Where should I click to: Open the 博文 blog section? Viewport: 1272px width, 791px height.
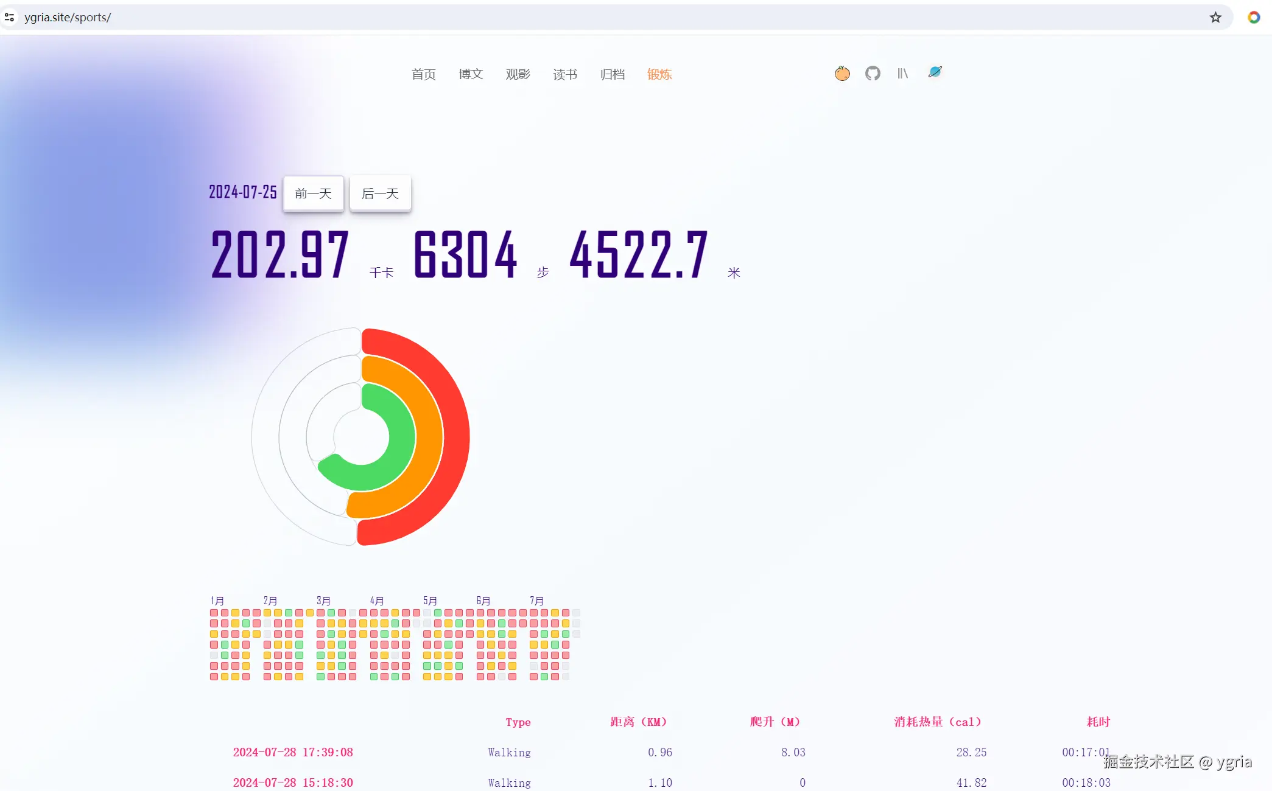coord(471,74)
